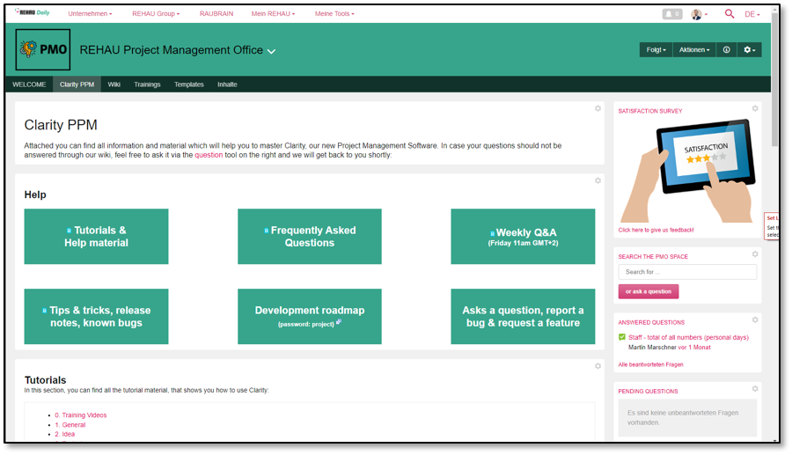Open the RAUBRAIN menu item
792x455 pixels.
[216, 13]
